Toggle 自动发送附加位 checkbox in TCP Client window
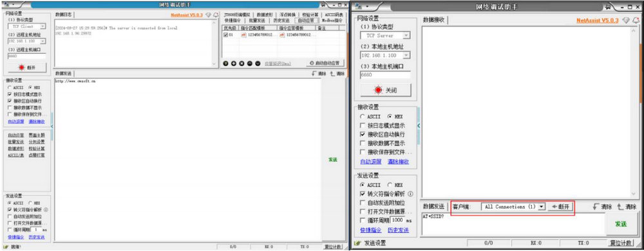644x251 pixels. (10, 216)
